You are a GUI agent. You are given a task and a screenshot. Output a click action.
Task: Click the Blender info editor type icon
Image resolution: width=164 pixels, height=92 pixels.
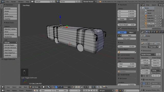tap(3, 2)
